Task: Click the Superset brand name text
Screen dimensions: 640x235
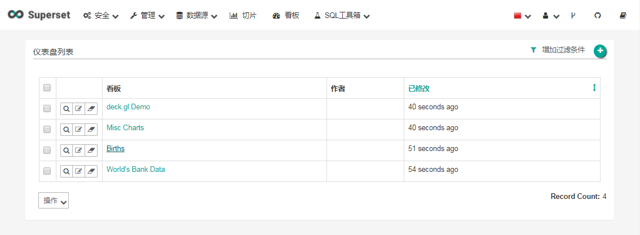Action: (49, 15)
